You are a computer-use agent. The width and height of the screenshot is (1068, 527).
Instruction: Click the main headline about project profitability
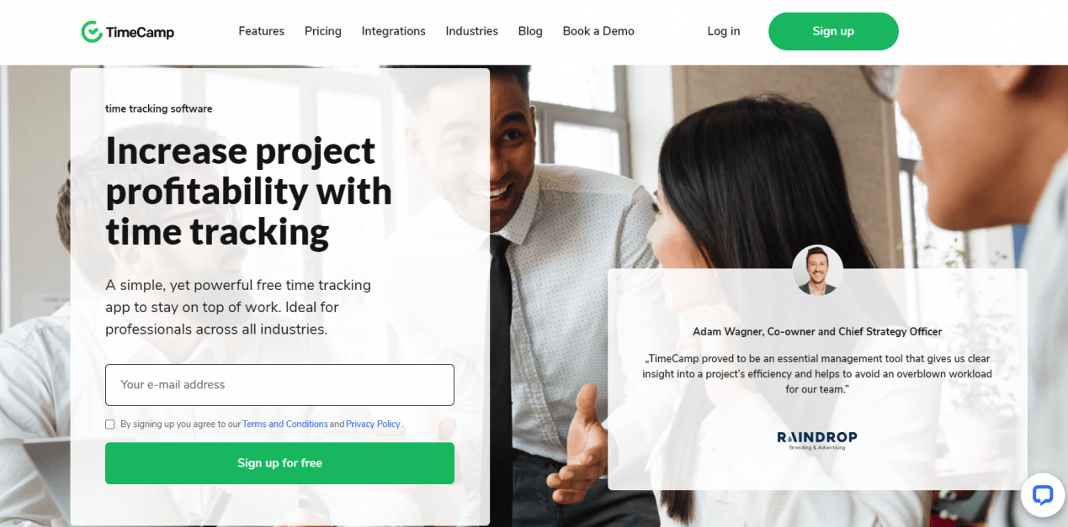[248, 192]
